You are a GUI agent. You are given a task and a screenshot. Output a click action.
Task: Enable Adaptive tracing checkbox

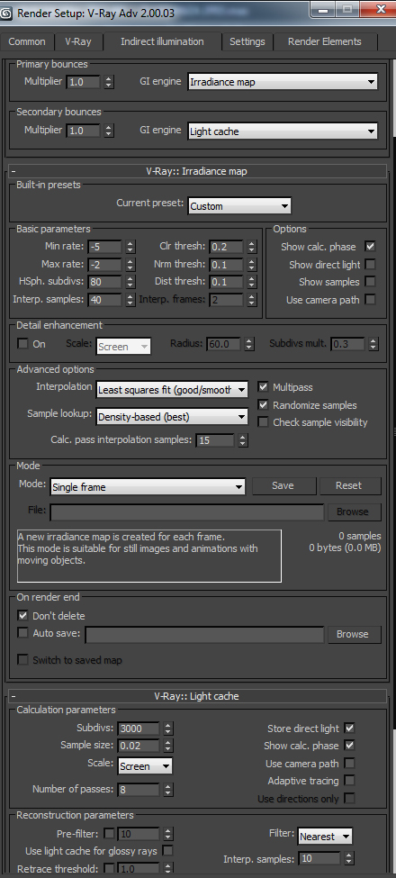coord(349,781)
